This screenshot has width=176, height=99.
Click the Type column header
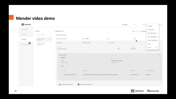(x=108, y=38)
